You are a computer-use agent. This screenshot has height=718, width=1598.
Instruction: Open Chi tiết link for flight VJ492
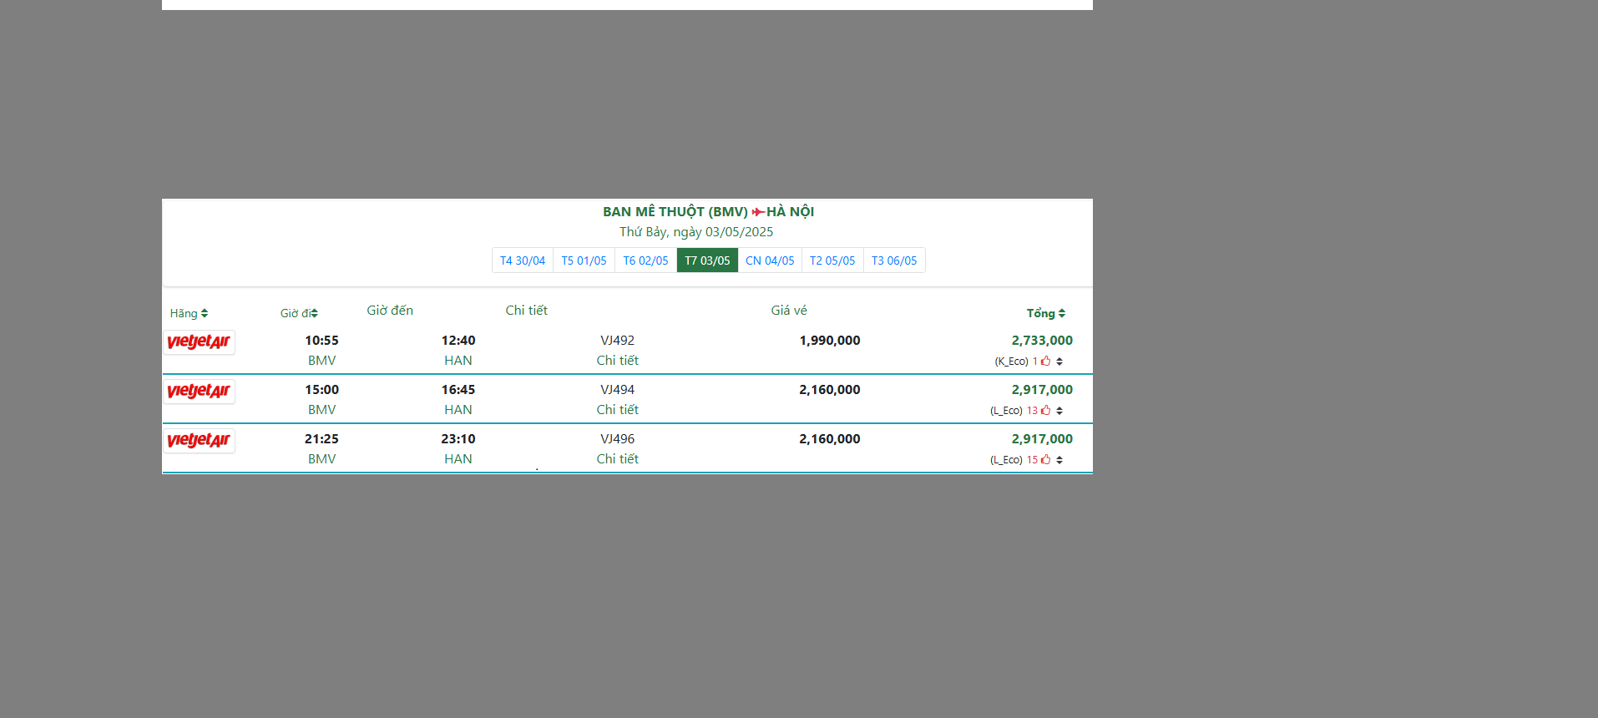coord(617,361)
